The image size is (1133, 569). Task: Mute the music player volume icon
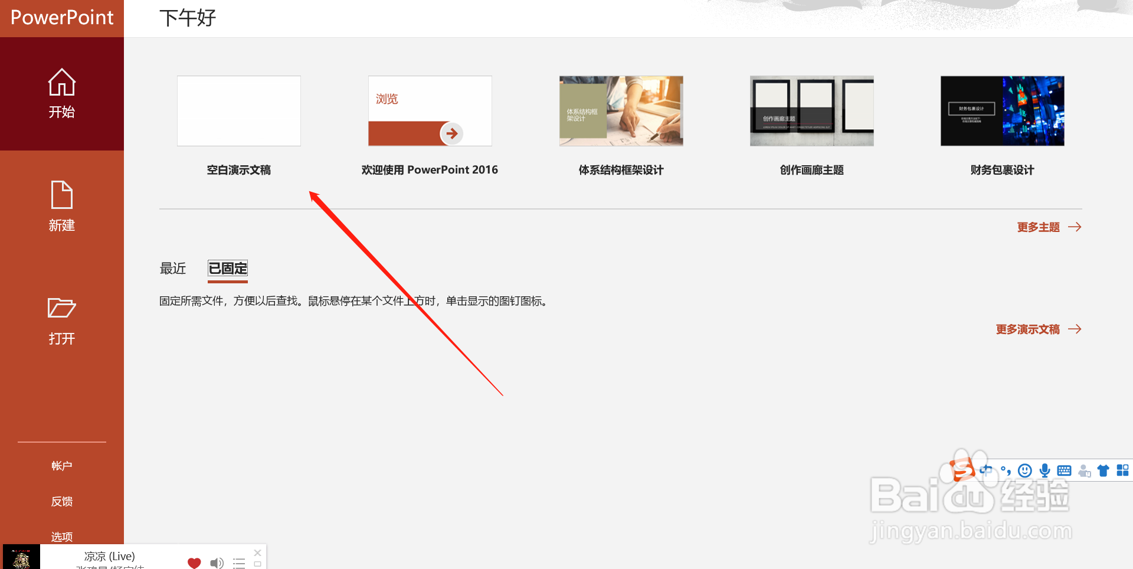pos(217,563)
